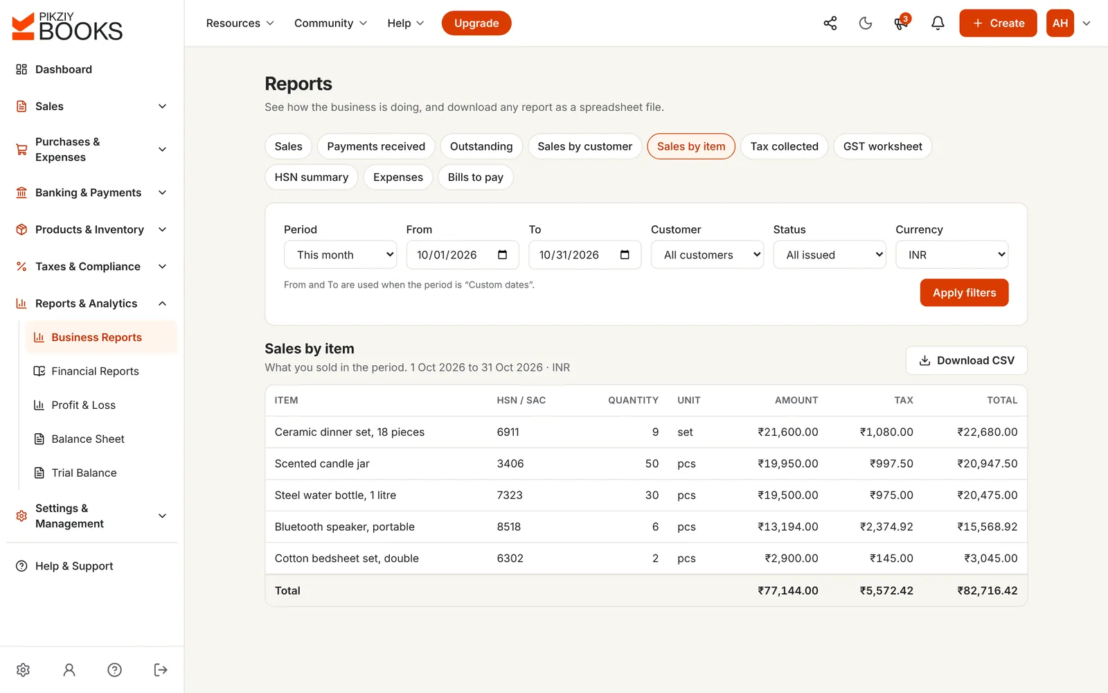Viewport: 1108px width, 693px height.
Task: Switch to the GST worksheet tab
Action: (882, 146)
